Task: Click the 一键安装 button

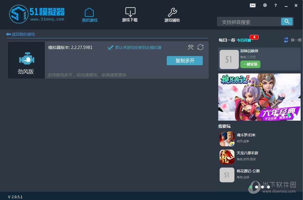Action: coord(250,64)
